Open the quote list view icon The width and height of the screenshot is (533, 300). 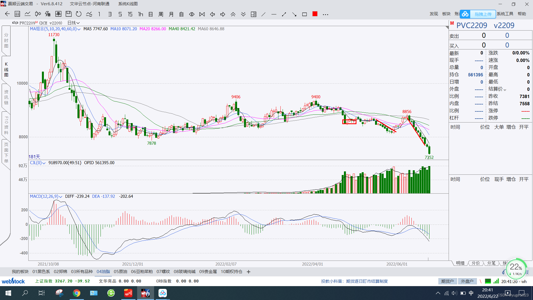click(17, 14)
